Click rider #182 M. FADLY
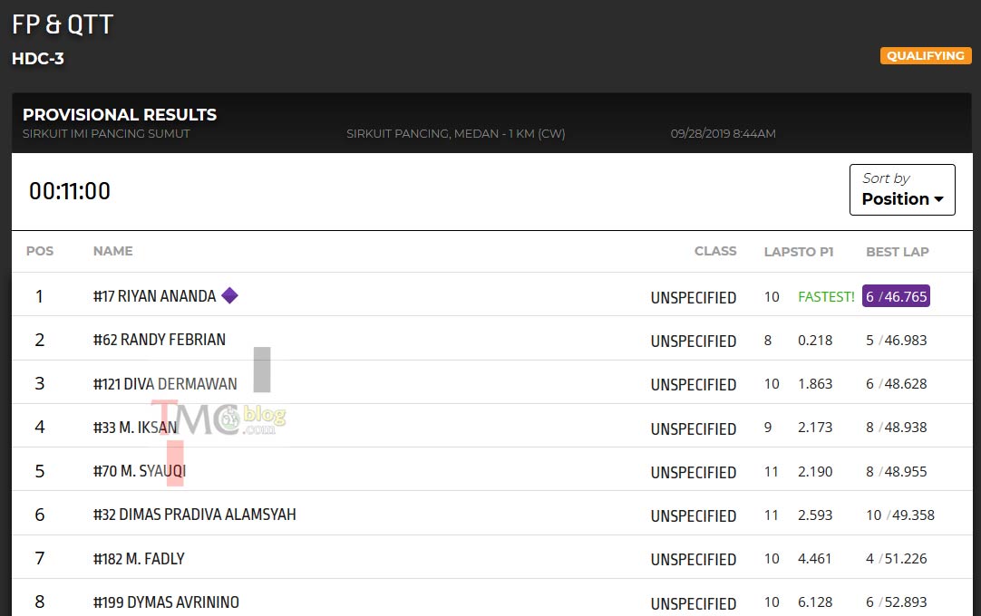The height and width of the screenshot is (616, 981). [x=139, y=558]
